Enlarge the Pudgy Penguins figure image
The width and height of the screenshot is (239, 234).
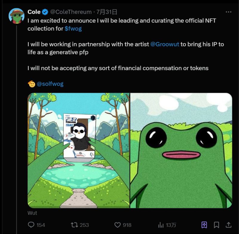pyautogui.click(x=79, y=150)
